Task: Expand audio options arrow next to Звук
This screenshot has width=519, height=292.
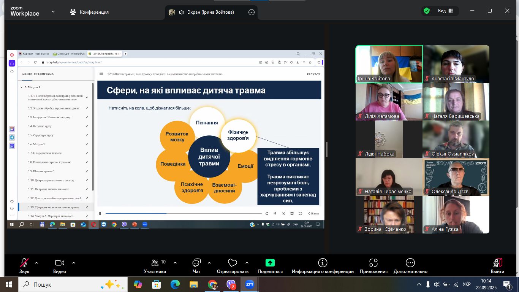Action: tap(36, 263)
